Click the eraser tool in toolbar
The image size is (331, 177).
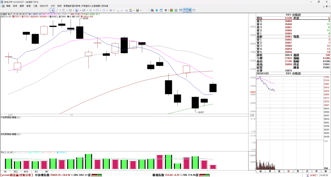(x=122, y=10)
